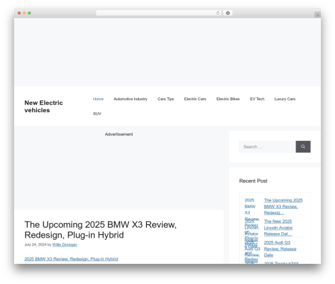Open a new browser tab with plus button
Viewport: 335px width, 284px height.
point(318,15)
